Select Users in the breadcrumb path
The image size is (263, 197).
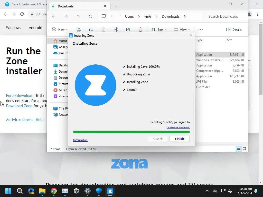[x=129, y=16]
